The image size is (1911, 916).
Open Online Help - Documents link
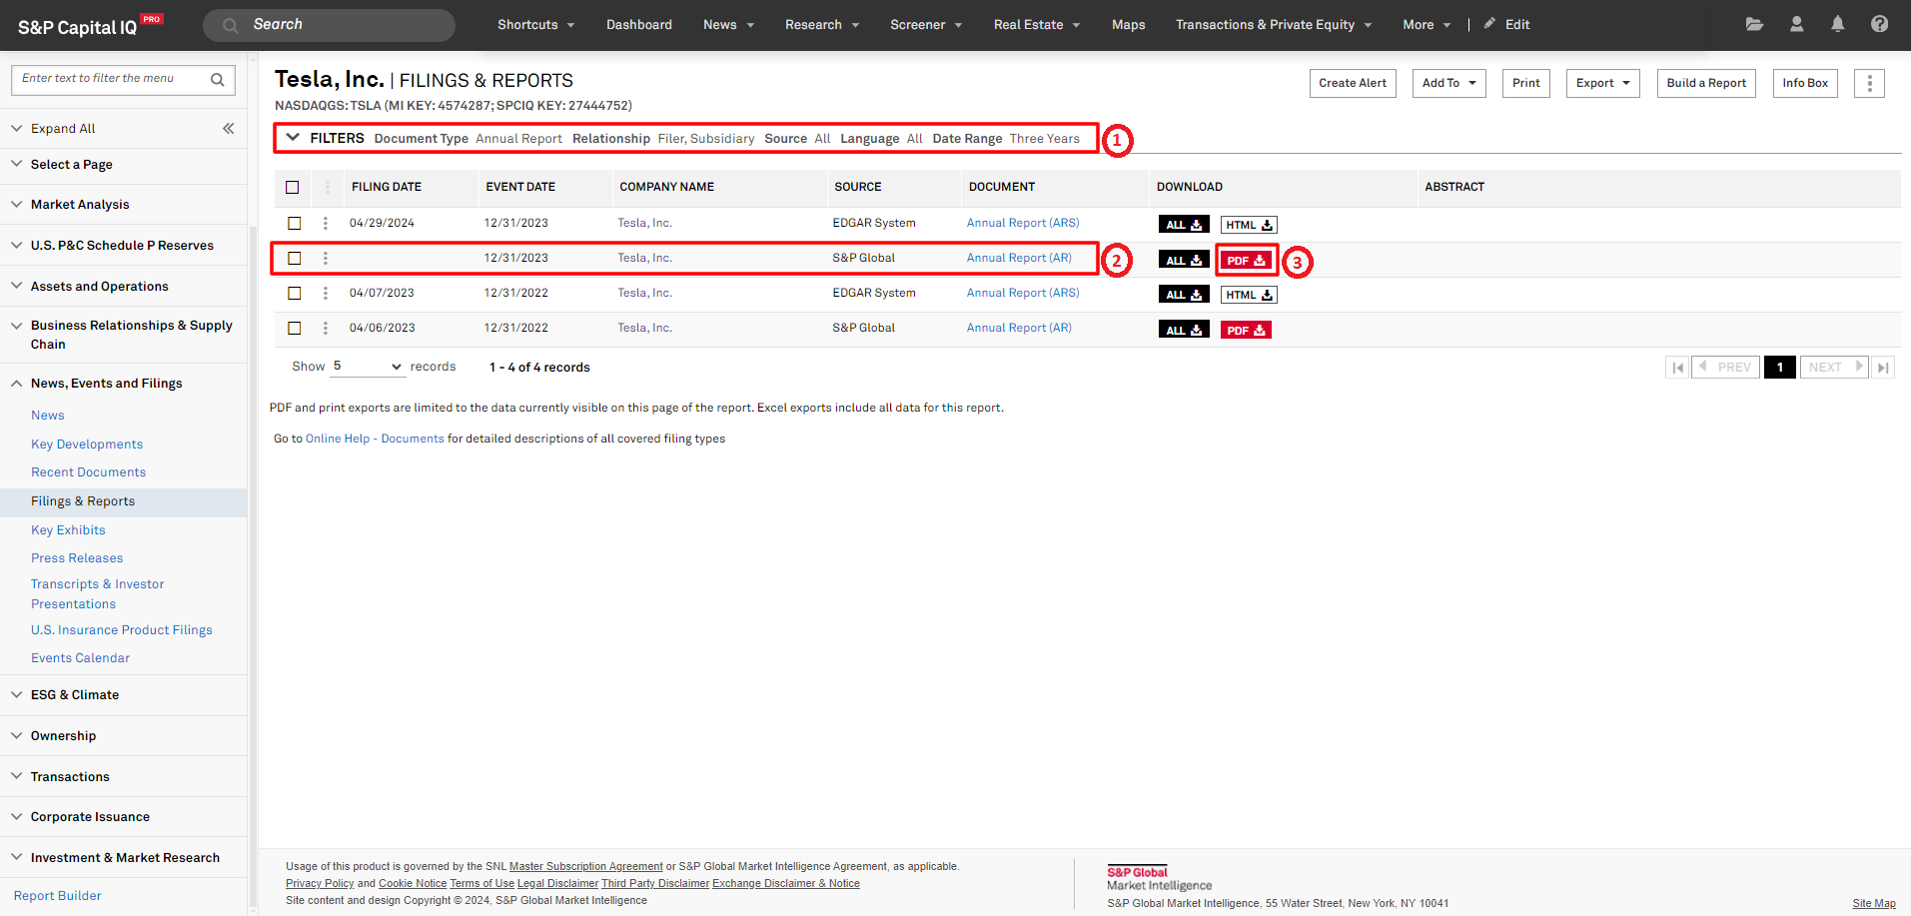click(375, 439)
